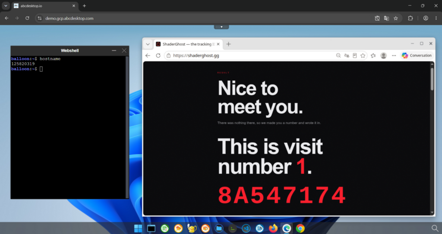Screen dimensions: 442x234
Task: Go back in the outer Chrome browser
Action: tap(7, 18)
